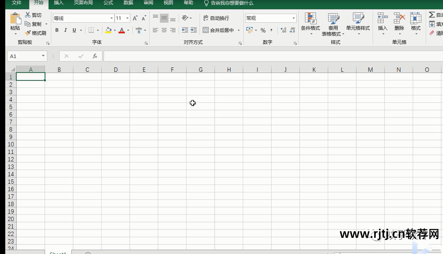Screen dimensions: 443x254
Task: Apply the yellow fill color bucket
Action: tap(108, 30)
